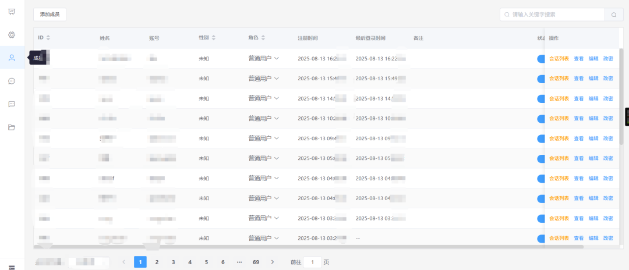The width and height of the screenshot is (629, 270).
Task: Open the round chat bubble sidebar icon
Action: (x=12, y=81)
